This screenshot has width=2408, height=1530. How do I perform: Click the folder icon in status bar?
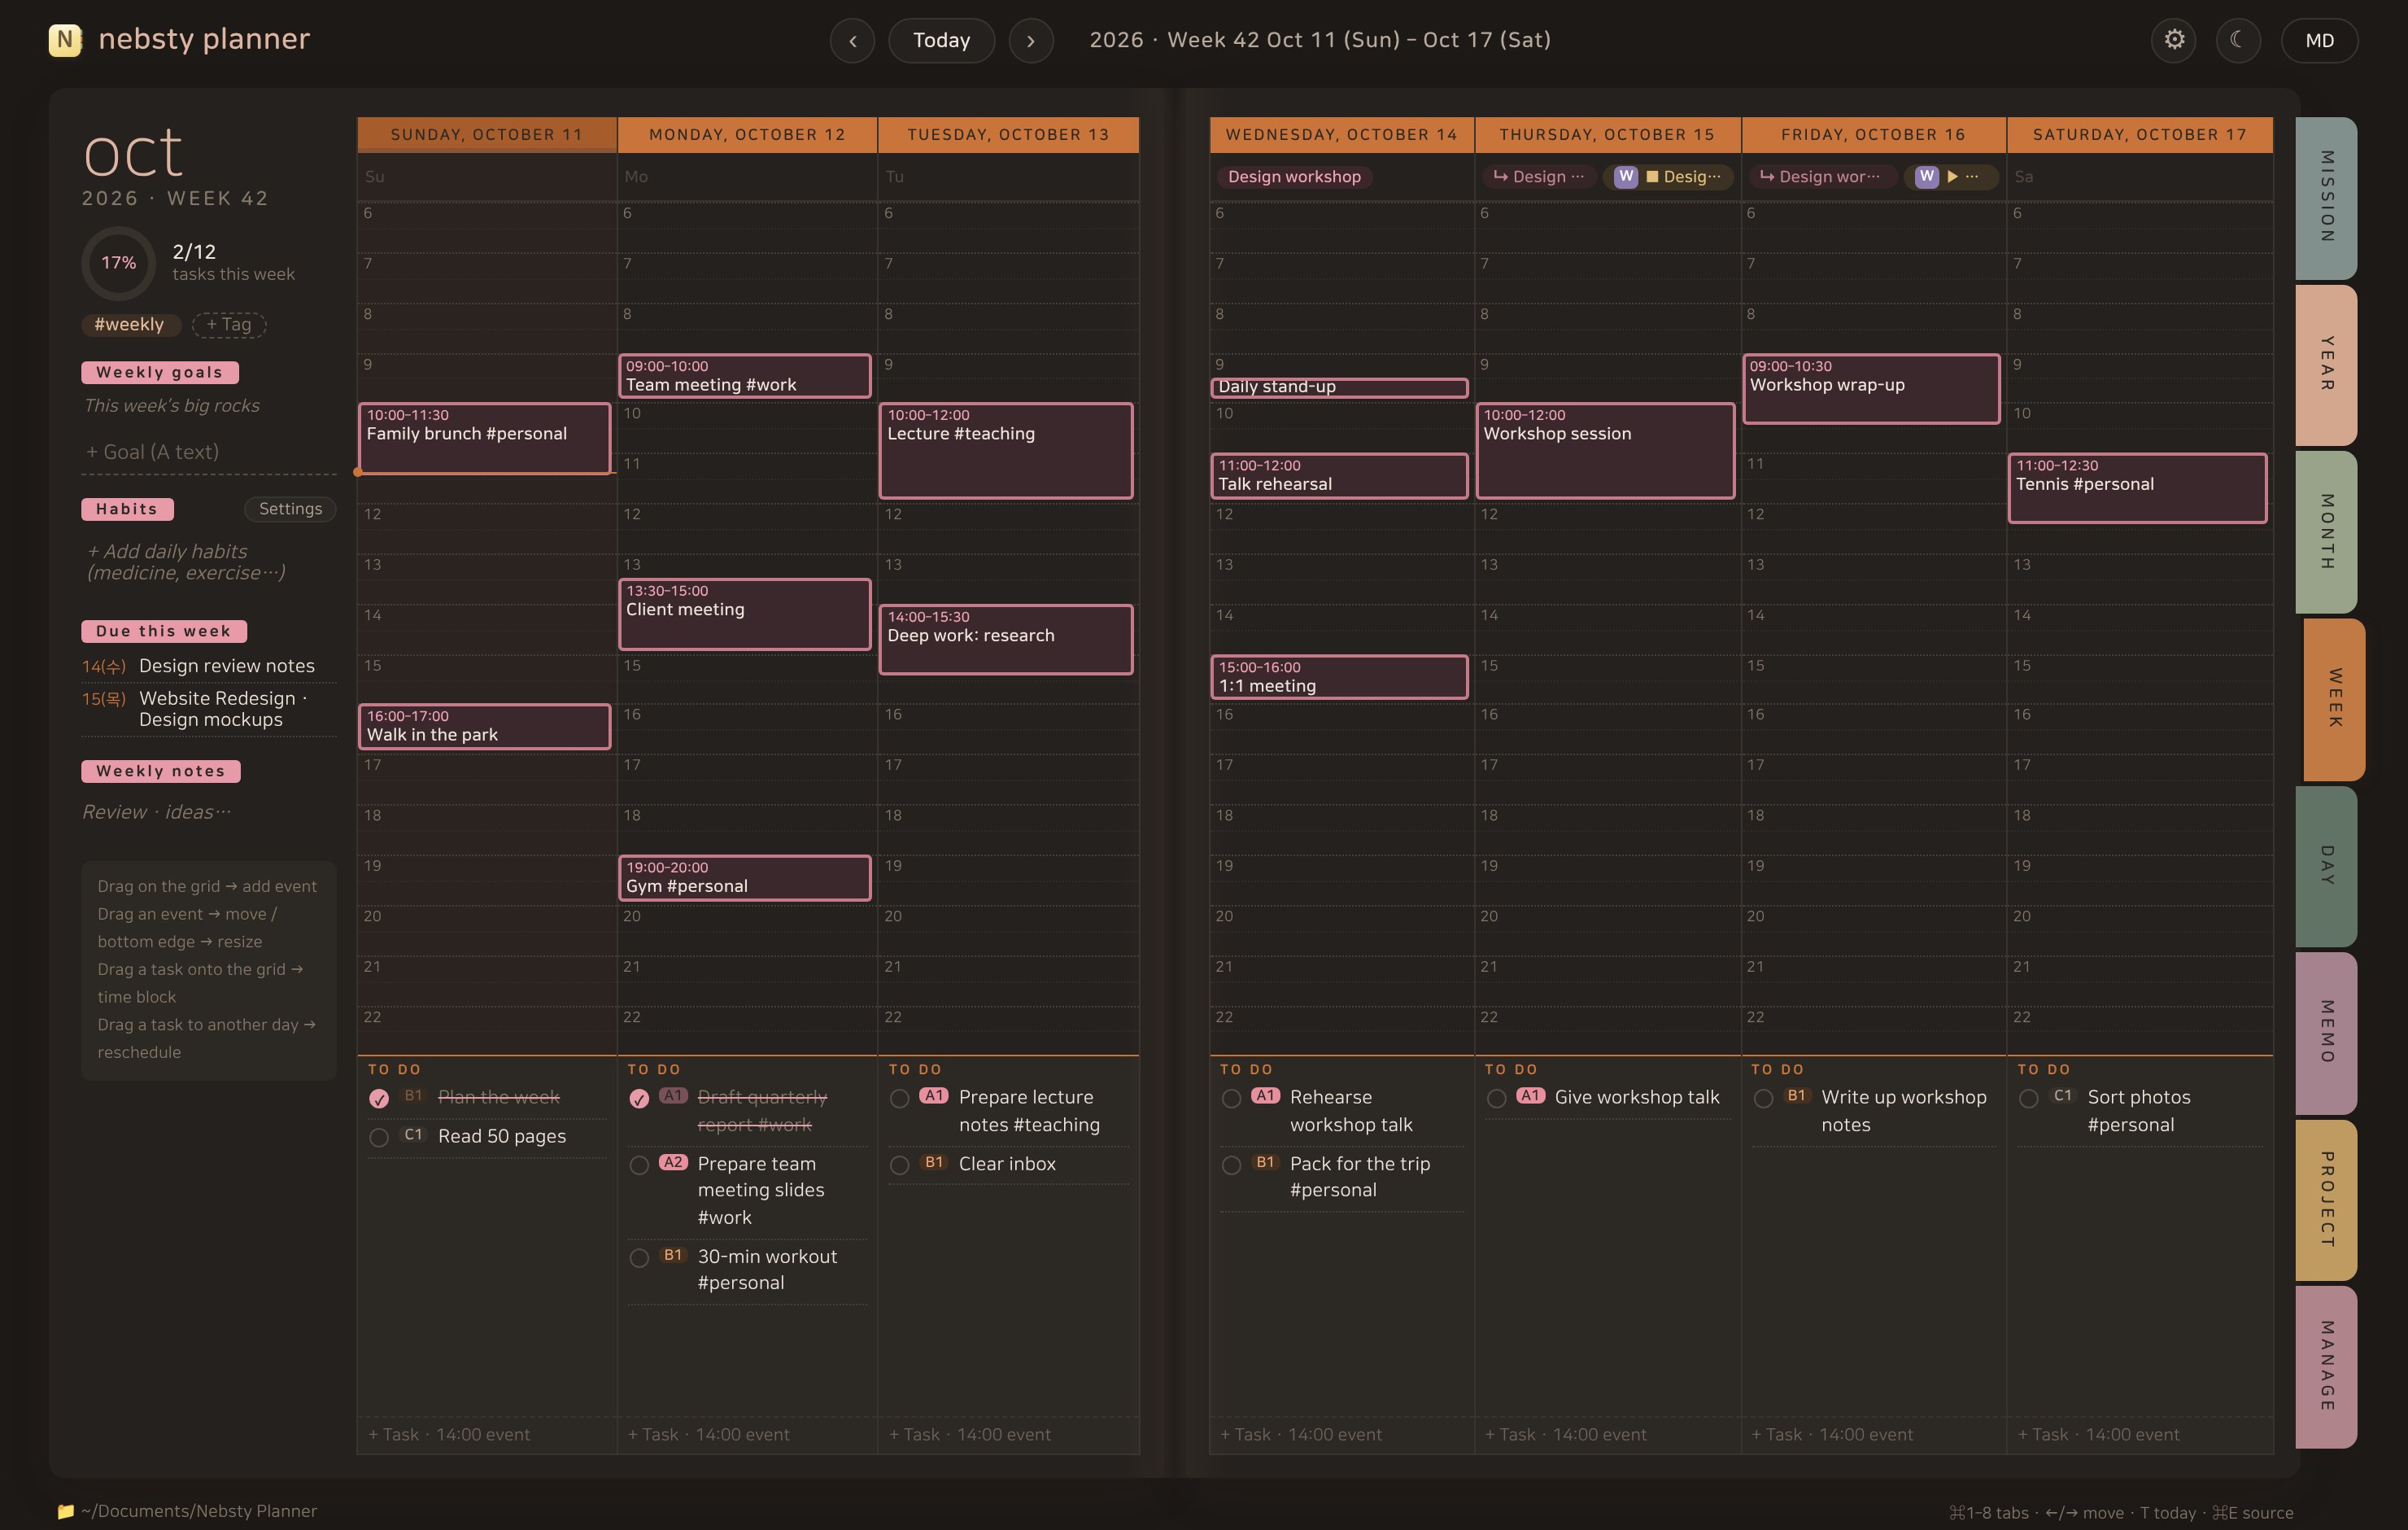66,1511
